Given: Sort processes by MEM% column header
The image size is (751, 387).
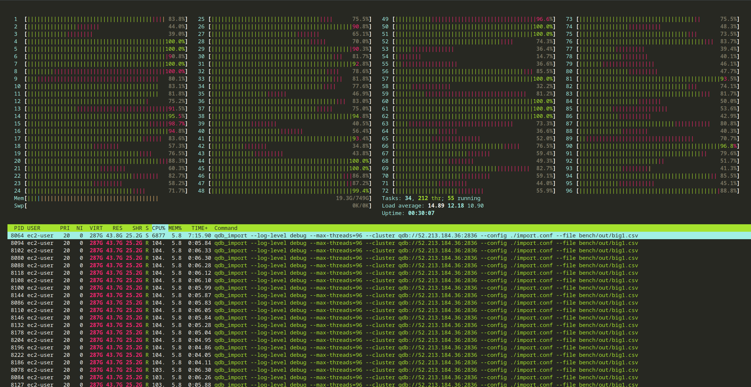Looking at the screenshot, I should [175, 228].
